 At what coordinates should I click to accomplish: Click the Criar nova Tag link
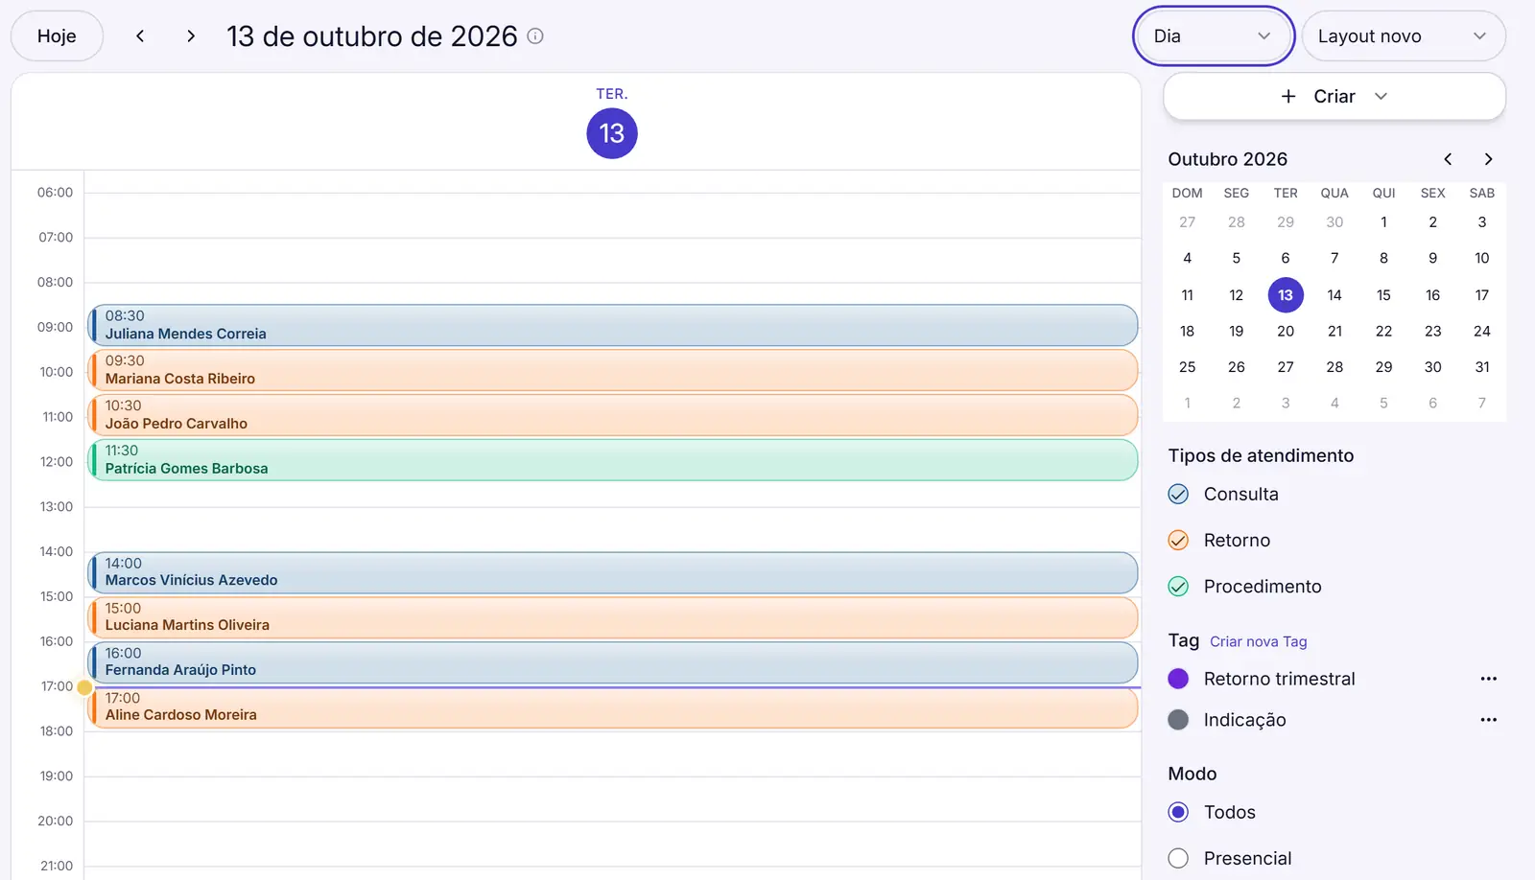tap(1258, 642)
